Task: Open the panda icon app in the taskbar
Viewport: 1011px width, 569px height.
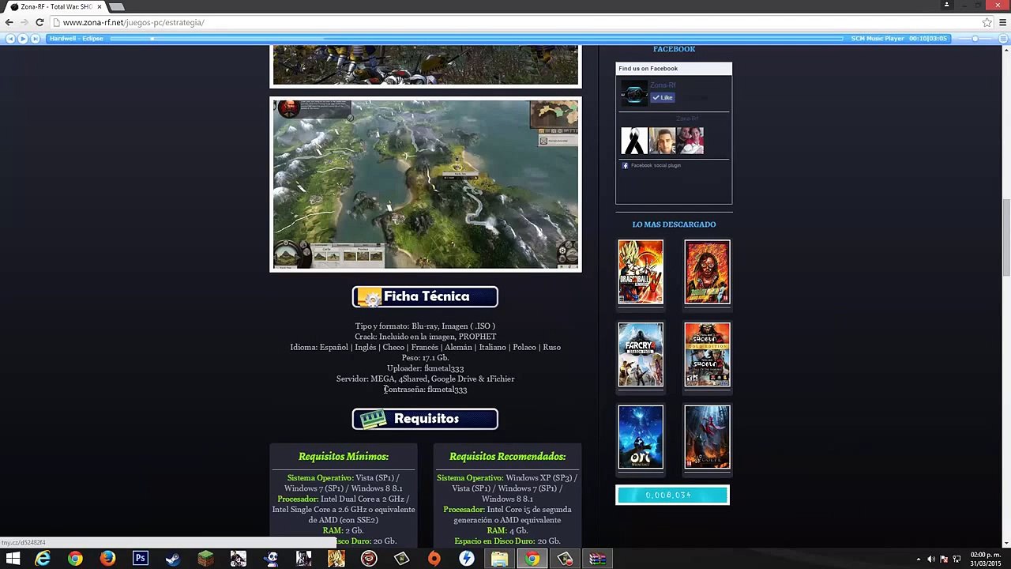Action: click(271, 559)
